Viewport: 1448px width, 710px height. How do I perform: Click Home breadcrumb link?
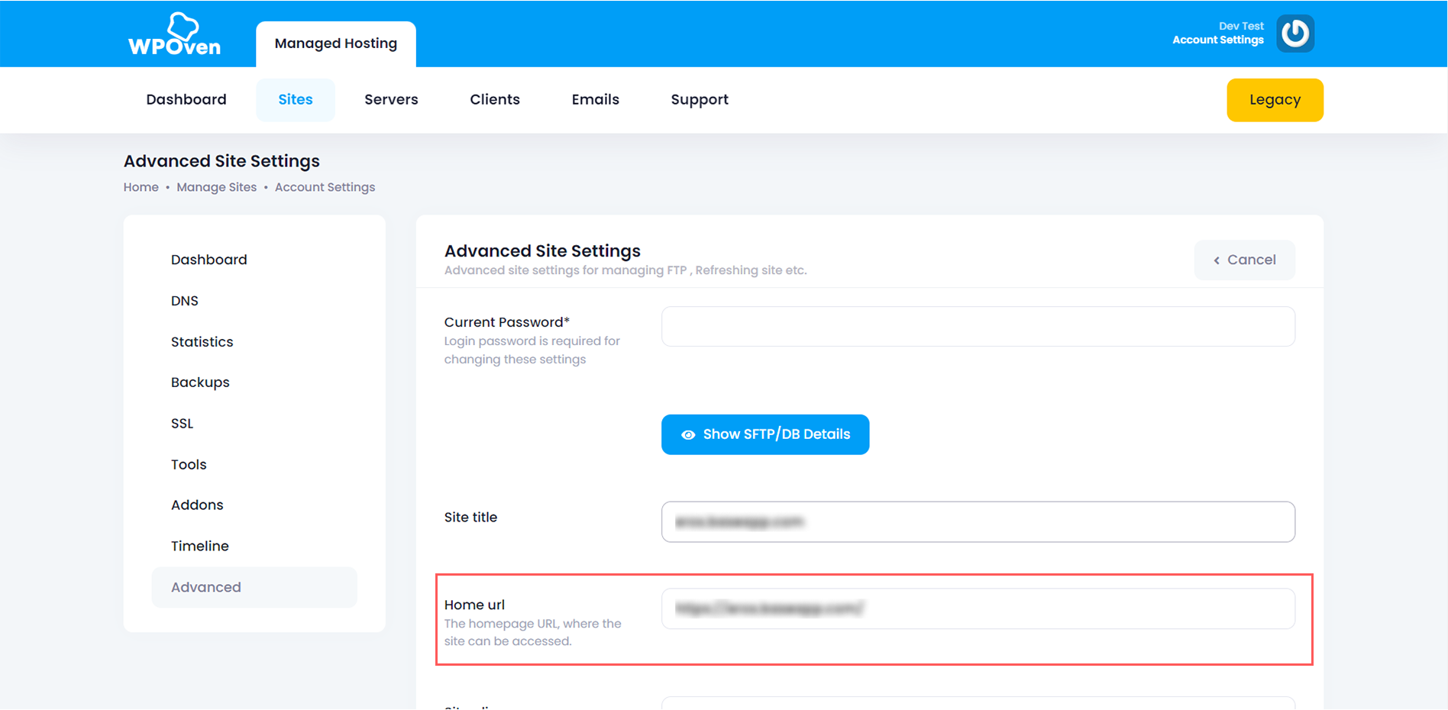[x=141, y=187]
